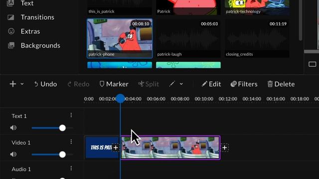Click the Extras smiley icon
319x179 pixels.
point(11,31)
